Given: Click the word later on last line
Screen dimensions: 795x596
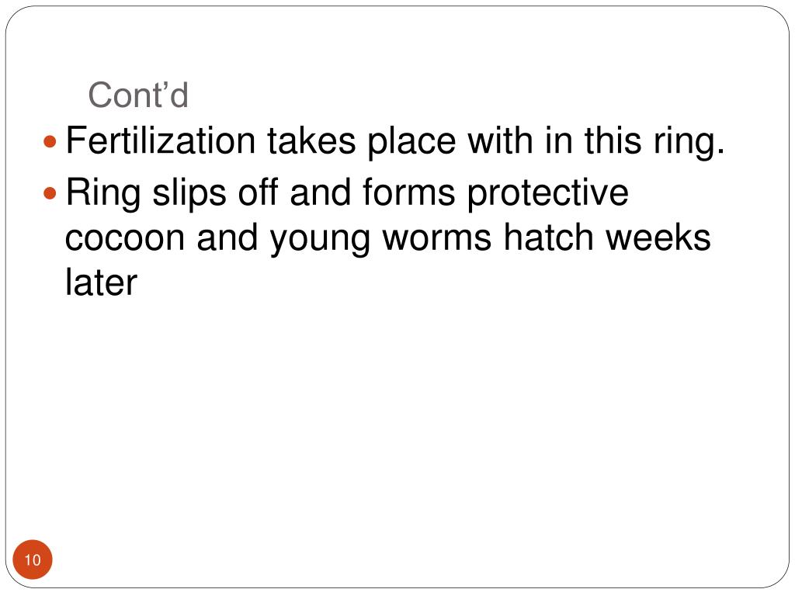Looking at the screenshot, I should (101, 281).
